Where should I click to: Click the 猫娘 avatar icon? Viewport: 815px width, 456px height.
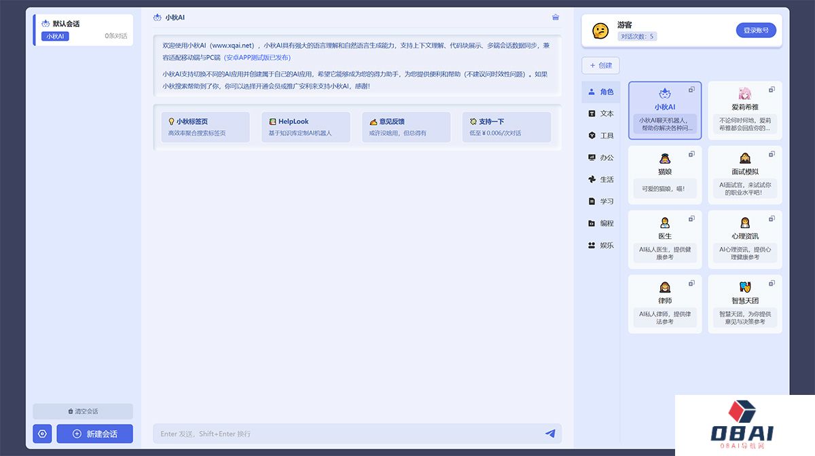coord(665,158)
